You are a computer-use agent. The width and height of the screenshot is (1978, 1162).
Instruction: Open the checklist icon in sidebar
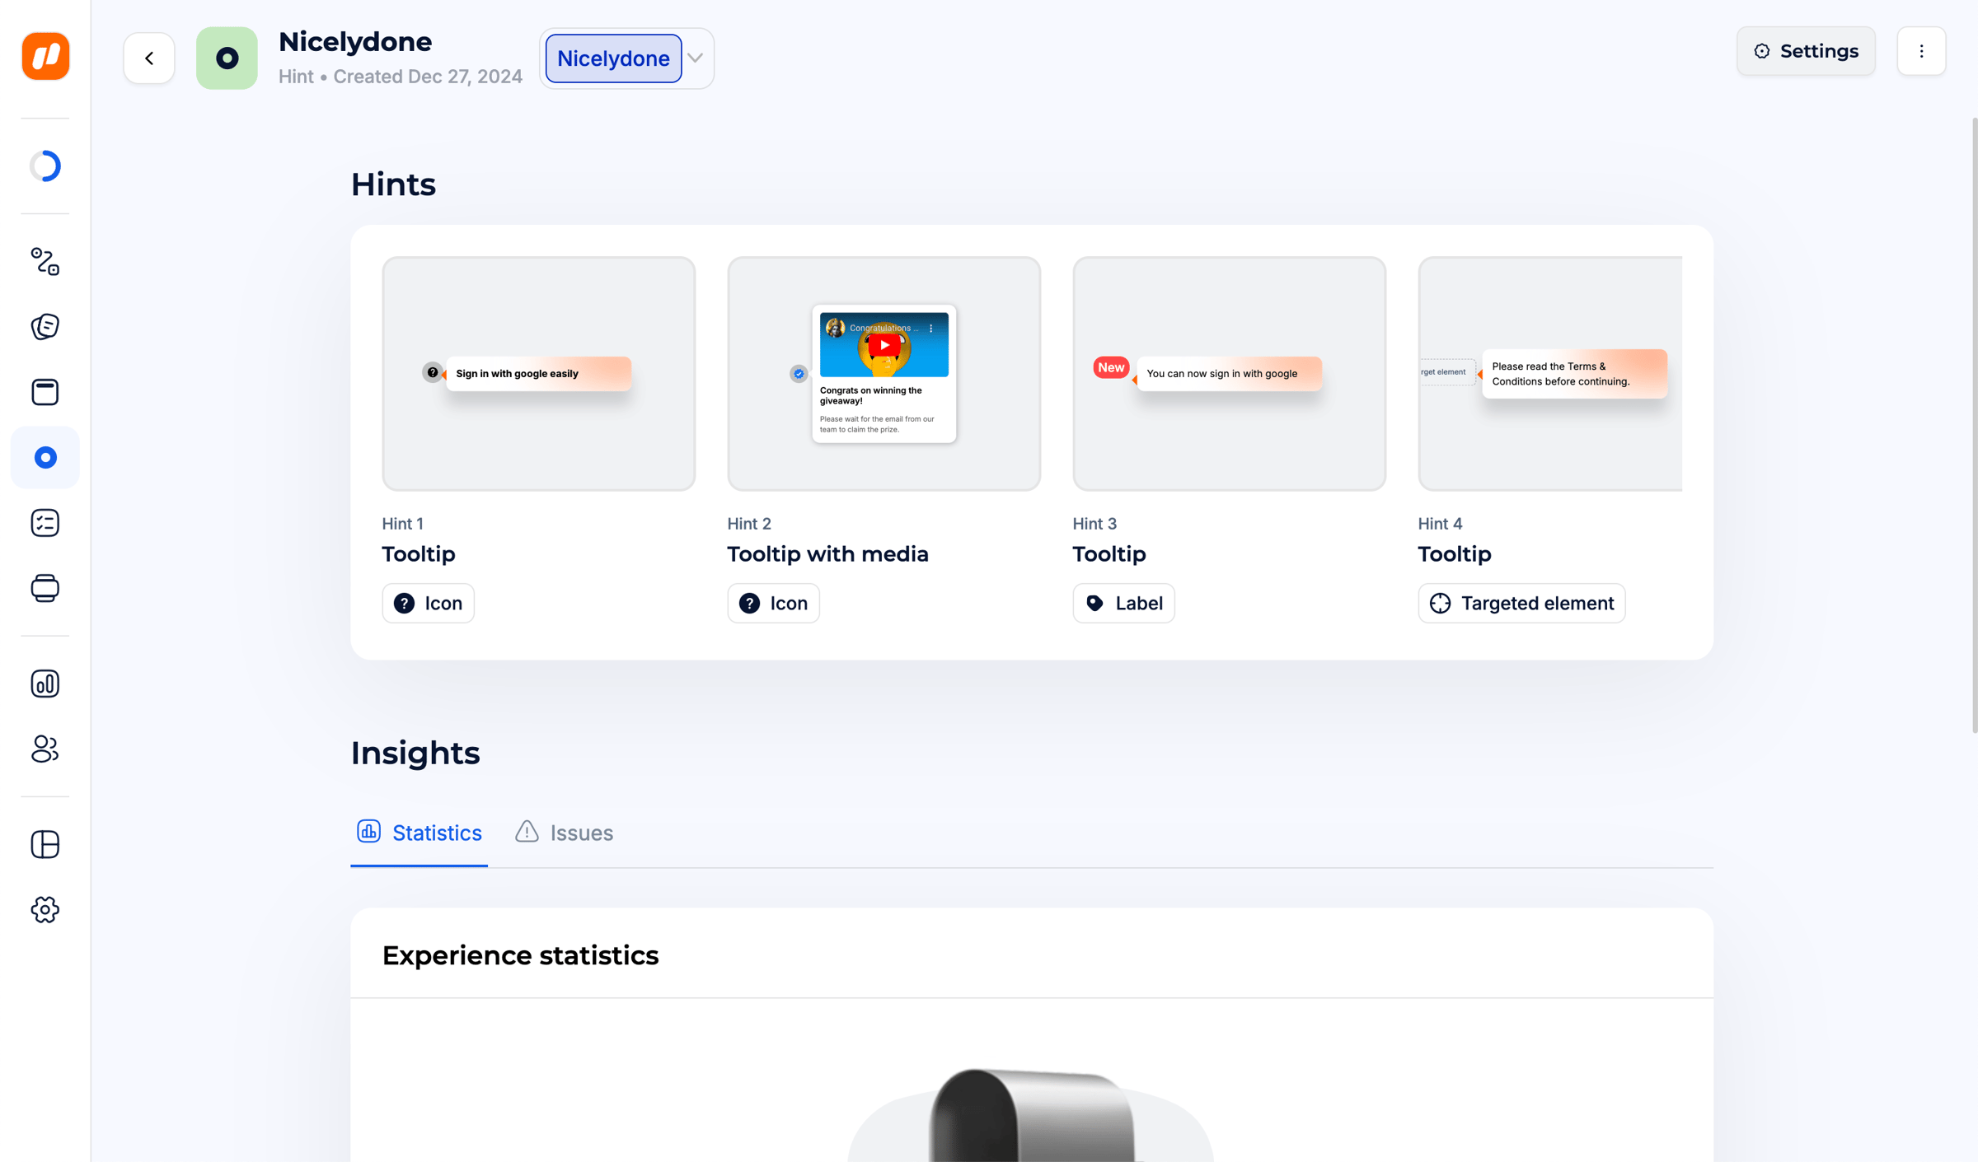[x=45, y=523]
